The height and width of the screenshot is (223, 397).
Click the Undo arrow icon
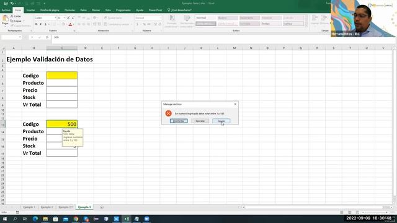[12, 3]
